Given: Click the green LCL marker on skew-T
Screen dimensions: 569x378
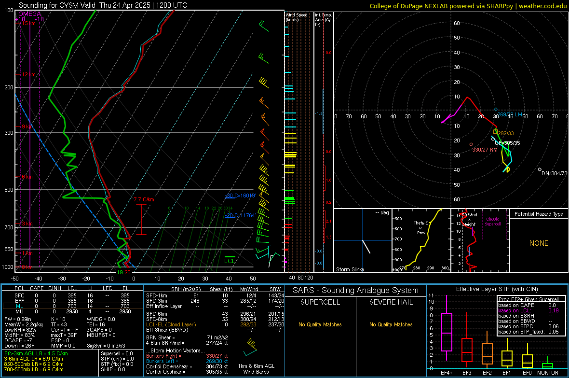Looking at the screenshot, I should click(230, 260).
